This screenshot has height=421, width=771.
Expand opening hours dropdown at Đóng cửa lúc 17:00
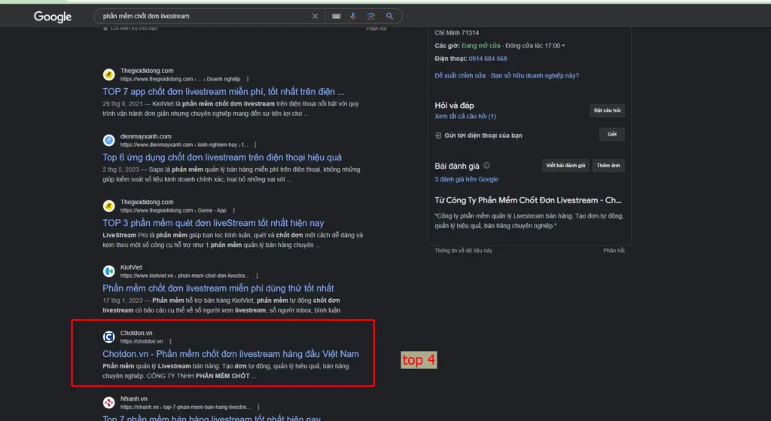pyautogui.click(x=563, y=46)
